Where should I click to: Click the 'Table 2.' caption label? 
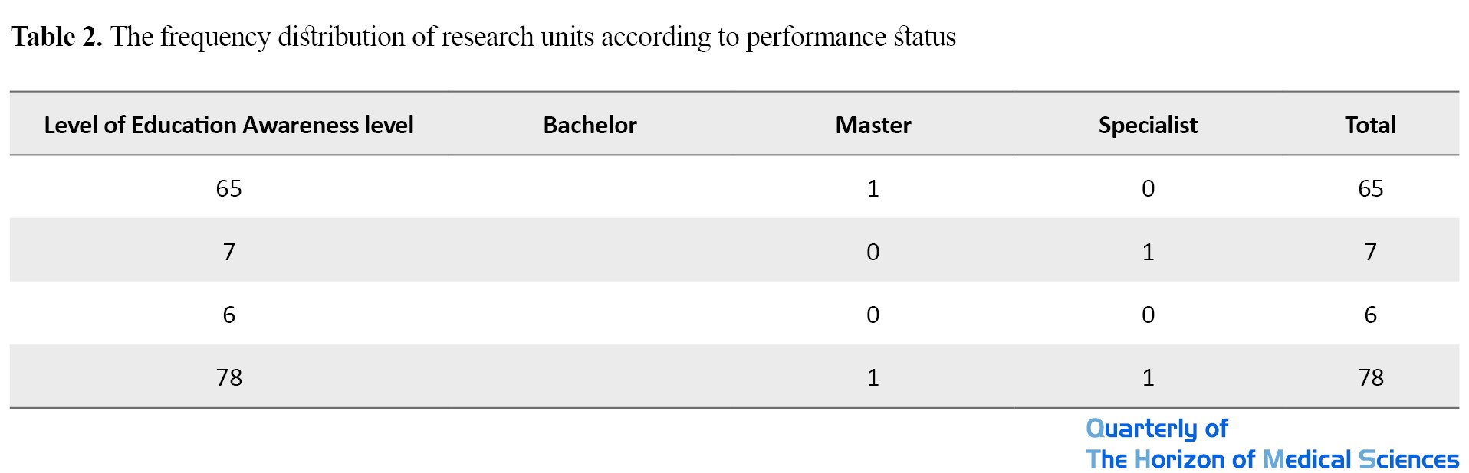(57, 37)
